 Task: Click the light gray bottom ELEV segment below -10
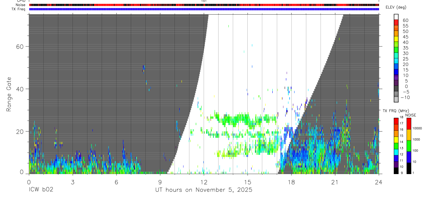tap(396, 99)
